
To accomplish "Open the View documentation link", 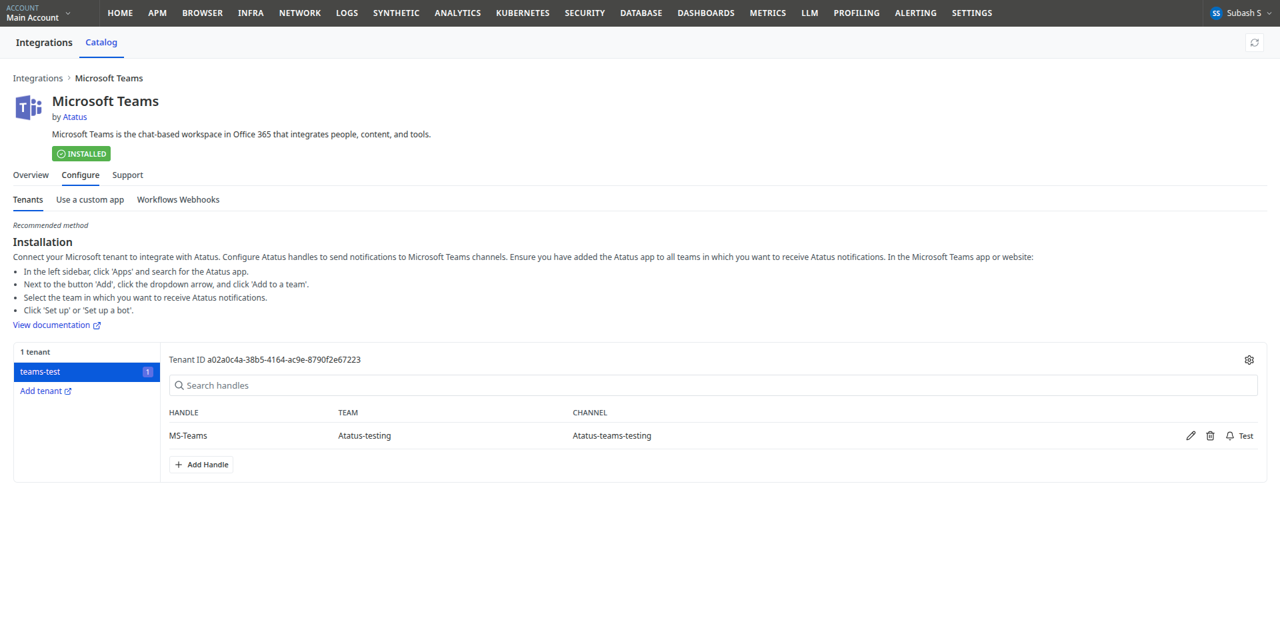I will point(57,325).
